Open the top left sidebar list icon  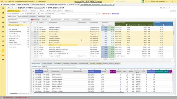tap(3, 8)
